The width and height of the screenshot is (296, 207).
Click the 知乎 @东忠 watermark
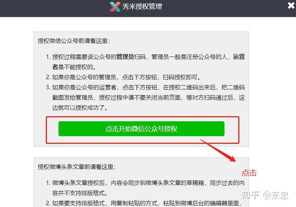265,195
